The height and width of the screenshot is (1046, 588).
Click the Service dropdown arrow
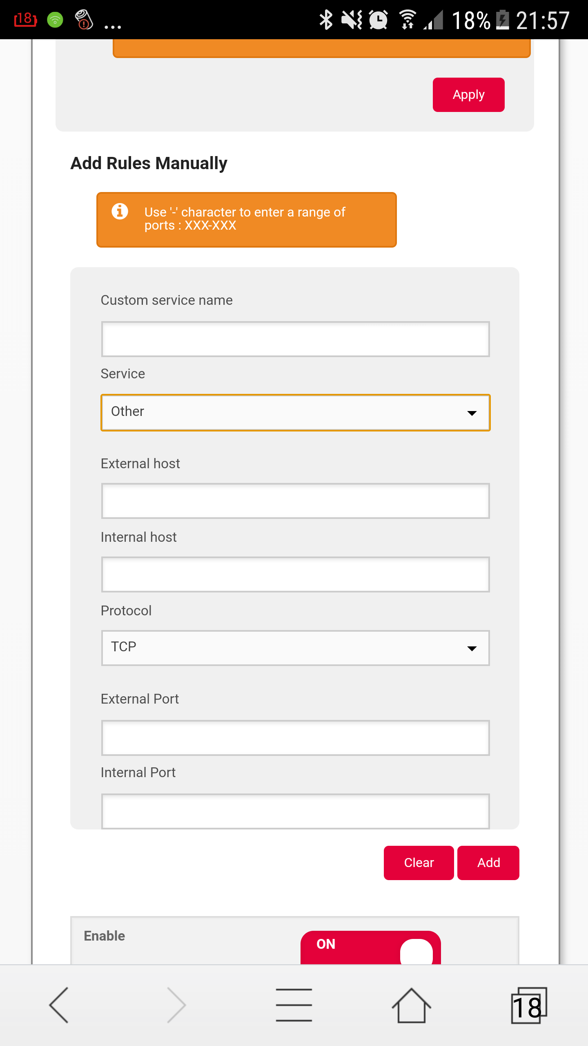(x=472, y=413)
